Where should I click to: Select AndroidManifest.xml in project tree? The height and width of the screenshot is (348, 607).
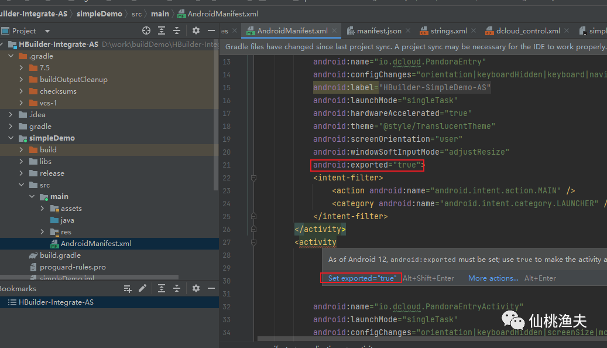coord(95,243)
